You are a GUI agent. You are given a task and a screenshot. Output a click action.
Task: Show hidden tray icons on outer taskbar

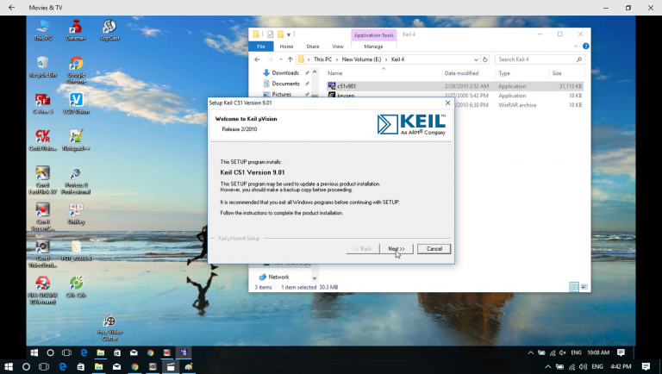[x=548, y=367]
